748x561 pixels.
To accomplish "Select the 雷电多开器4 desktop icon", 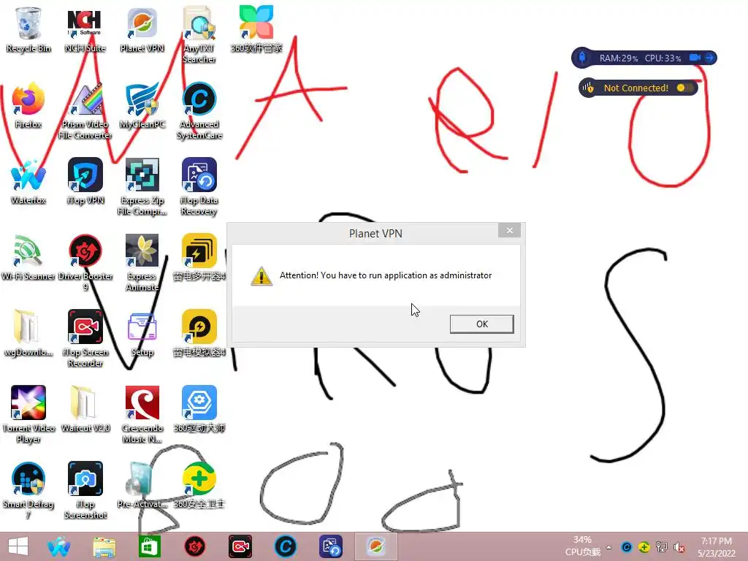I will click(x=199, y=258).
